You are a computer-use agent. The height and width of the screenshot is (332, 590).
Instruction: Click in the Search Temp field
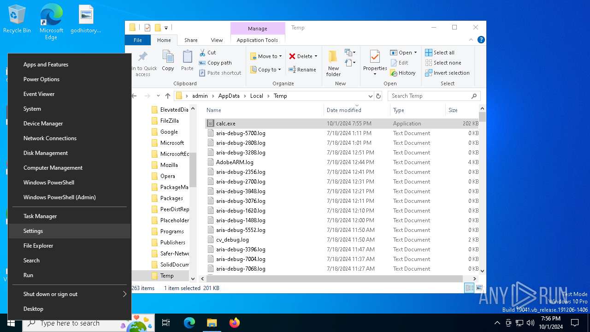429,96
